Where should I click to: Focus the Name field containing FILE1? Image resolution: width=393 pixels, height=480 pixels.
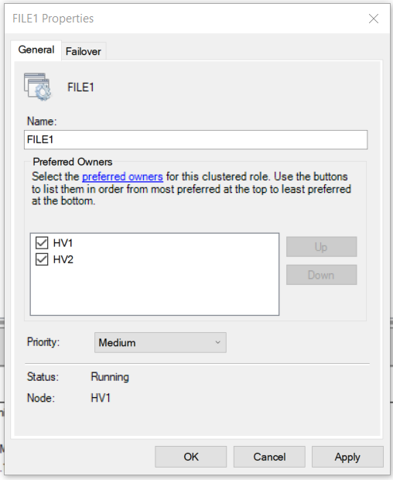point(196,139)
